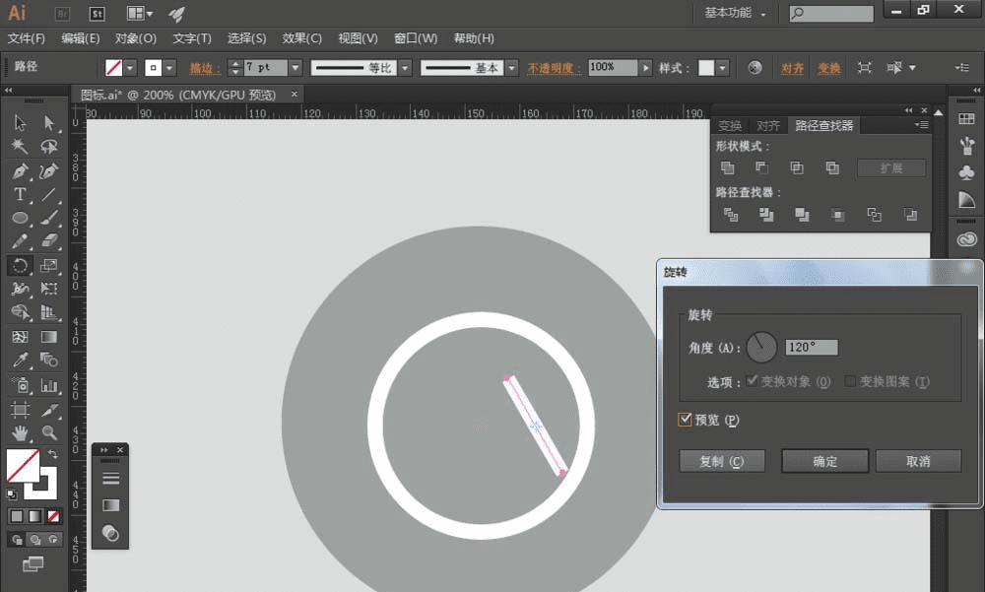Open arrange documents dropdown
This screenshot has height=592, width=985.
140,13
